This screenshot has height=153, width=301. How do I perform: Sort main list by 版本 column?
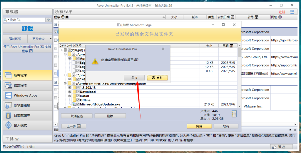pyautogui.click(x=195, y=17)
